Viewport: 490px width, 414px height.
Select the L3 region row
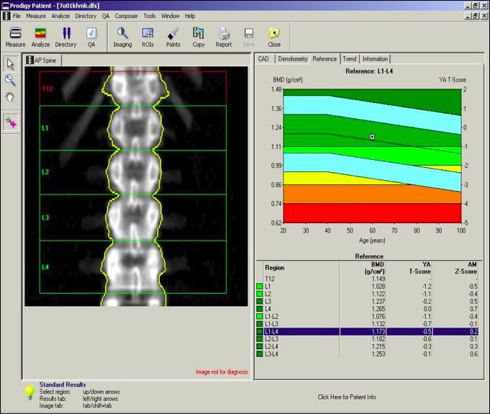(x=367, y=302)
